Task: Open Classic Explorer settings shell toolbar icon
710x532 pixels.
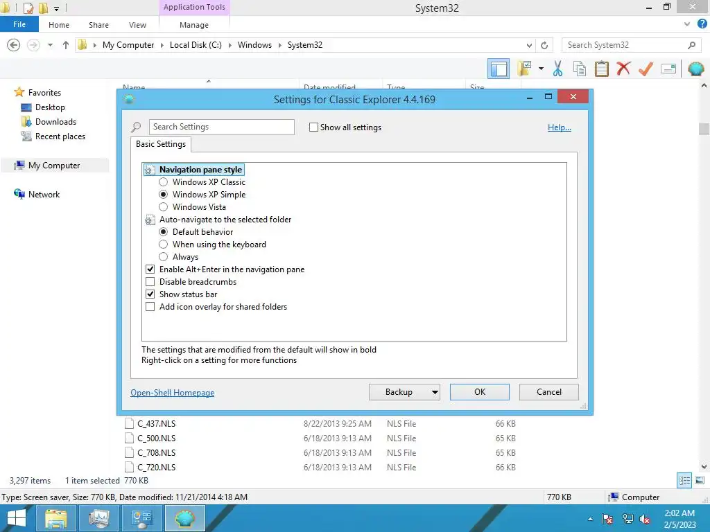Action: tap(695, 69)
